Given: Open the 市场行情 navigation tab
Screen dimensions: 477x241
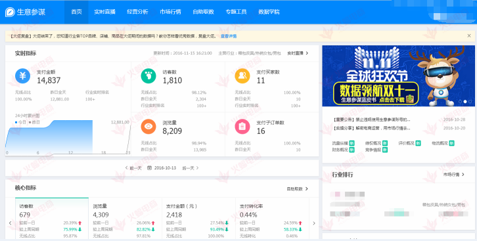Looking at the screenshot, I should pyautogui.click(x=170, y=12).
